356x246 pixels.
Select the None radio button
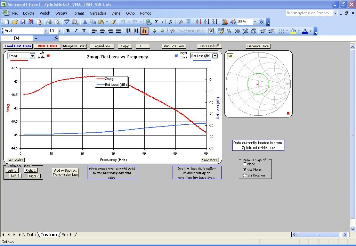tap(245, 164)
